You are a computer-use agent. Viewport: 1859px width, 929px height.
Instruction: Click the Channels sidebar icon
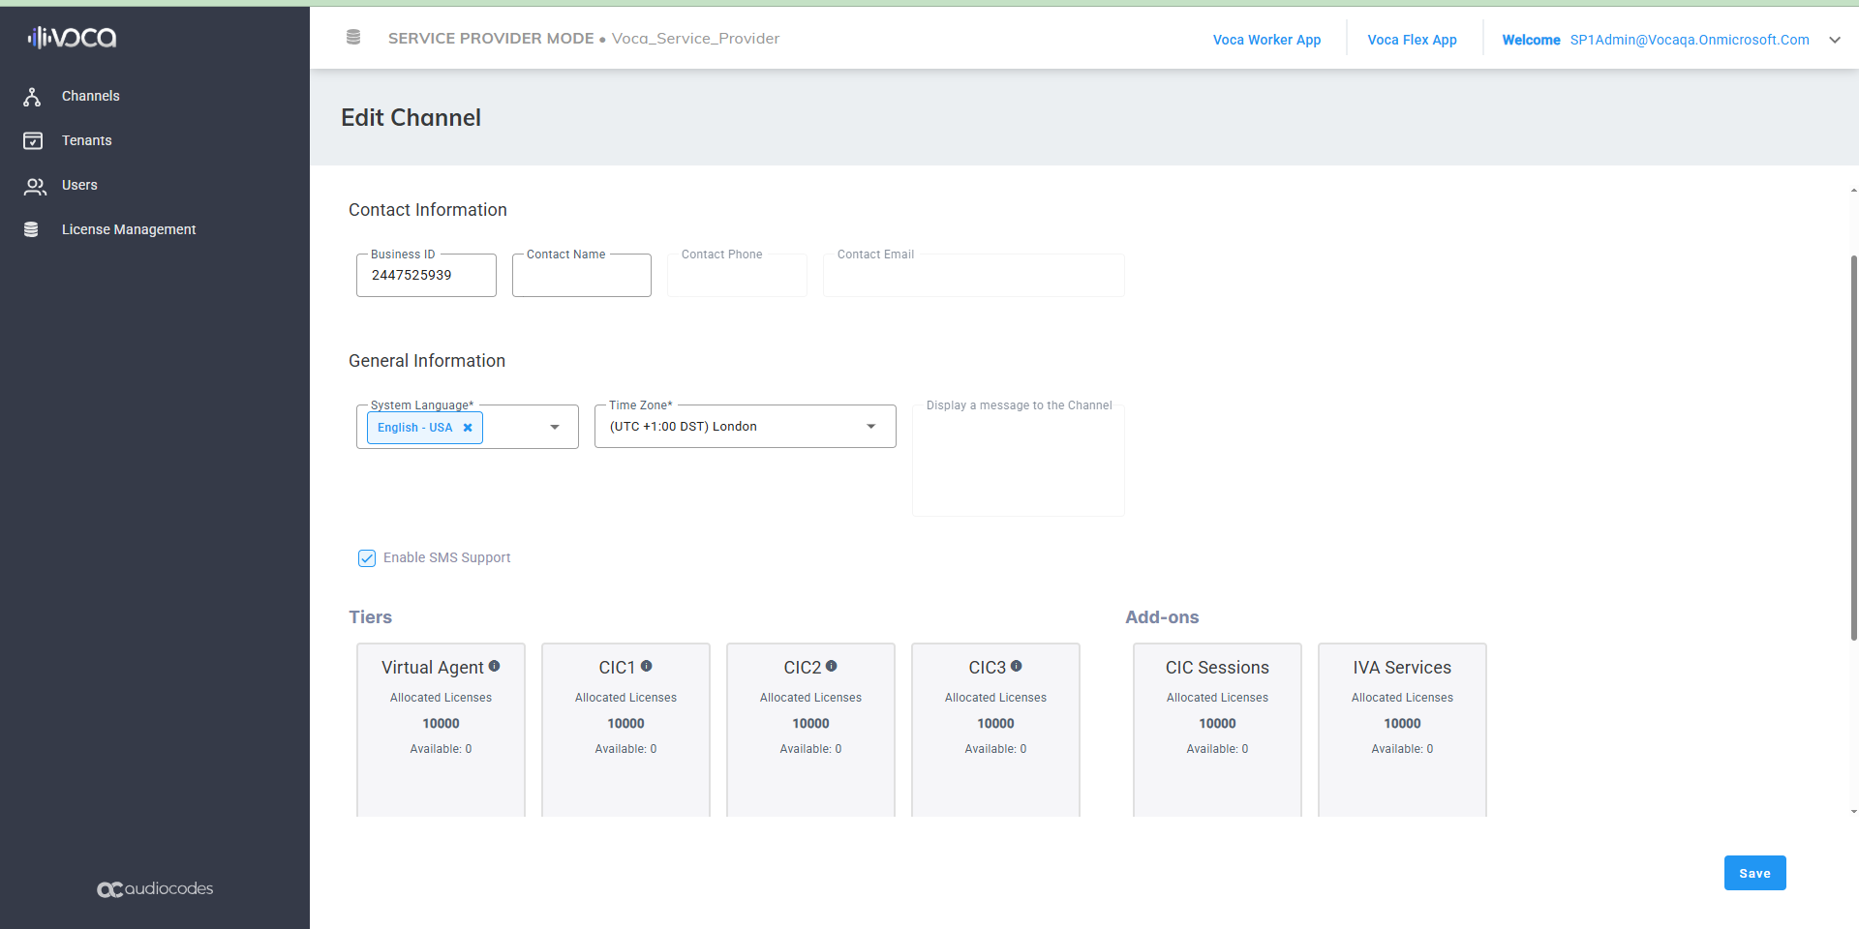coord(32,97)
